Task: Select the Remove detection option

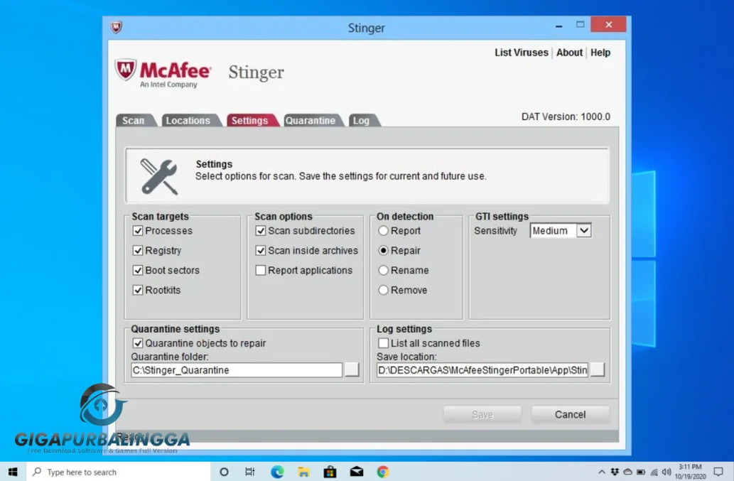Action: [384, 290]
